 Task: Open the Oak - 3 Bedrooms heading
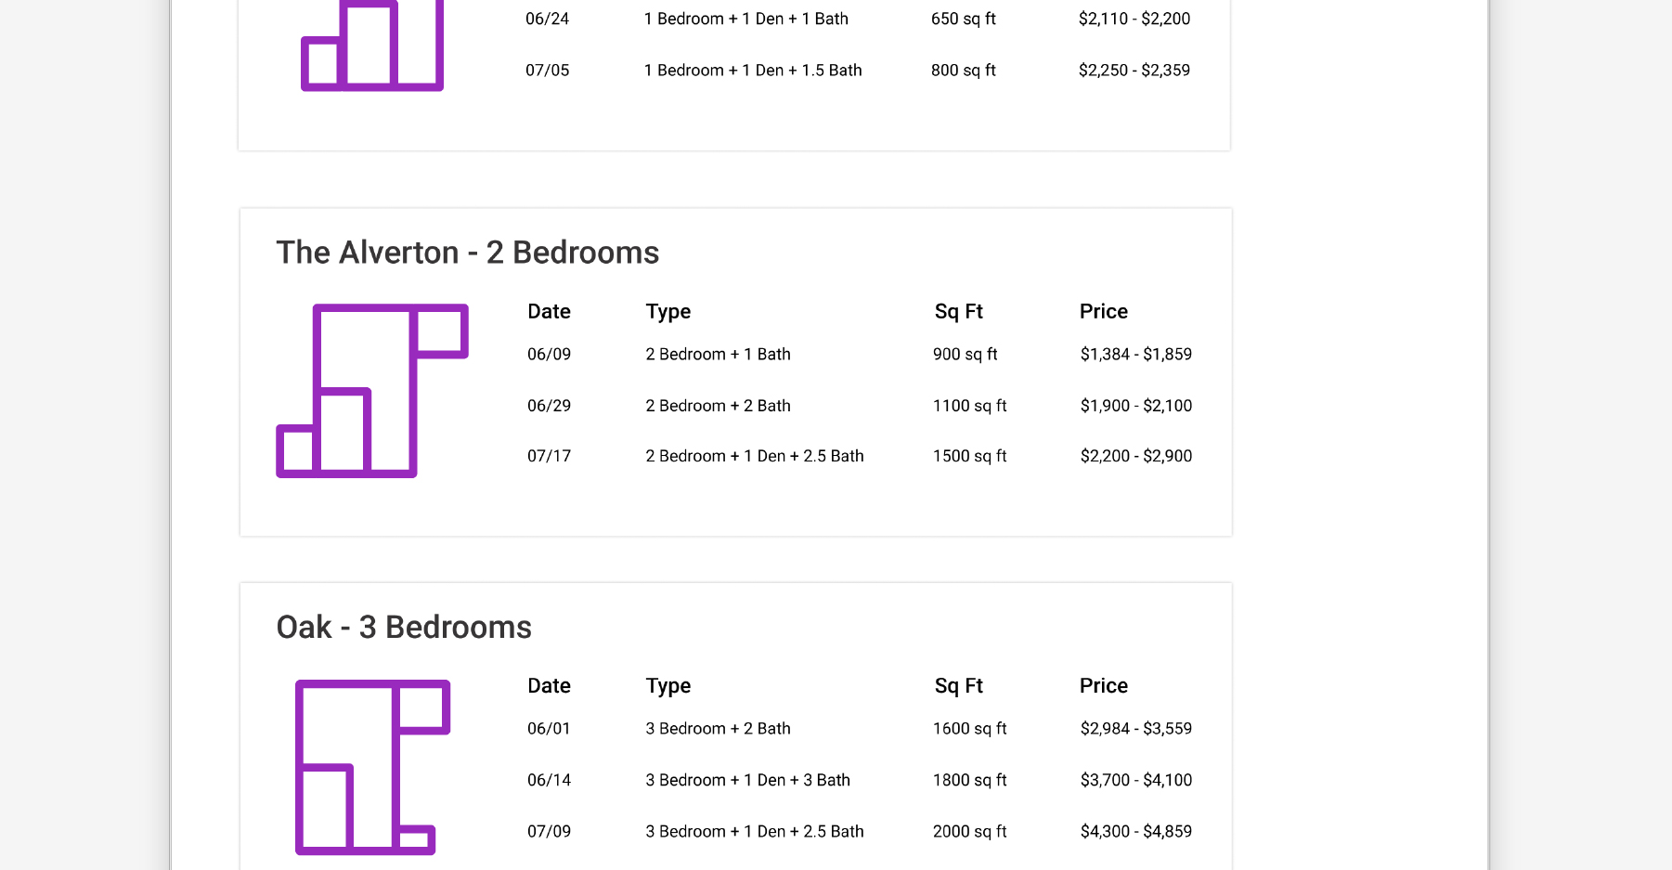pos(404,628)
